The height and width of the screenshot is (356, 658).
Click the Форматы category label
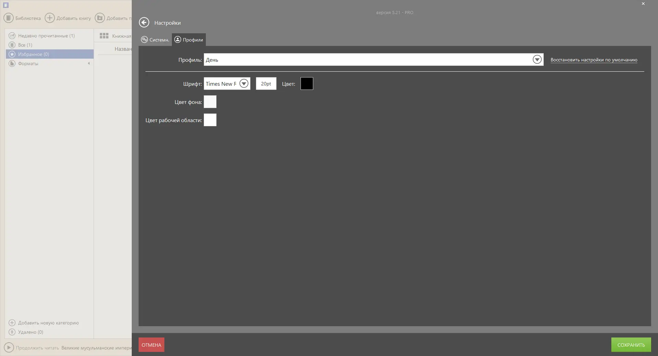click(x=28, y=64)
